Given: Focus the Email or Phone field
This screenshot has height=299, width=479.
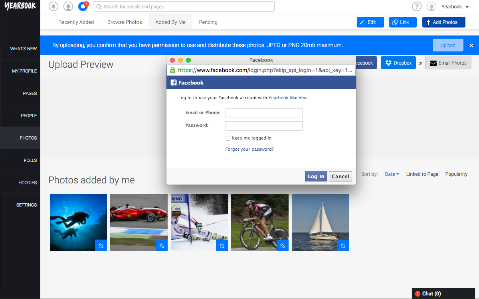Looking at the screenshot, I should [x=264, y=113].
